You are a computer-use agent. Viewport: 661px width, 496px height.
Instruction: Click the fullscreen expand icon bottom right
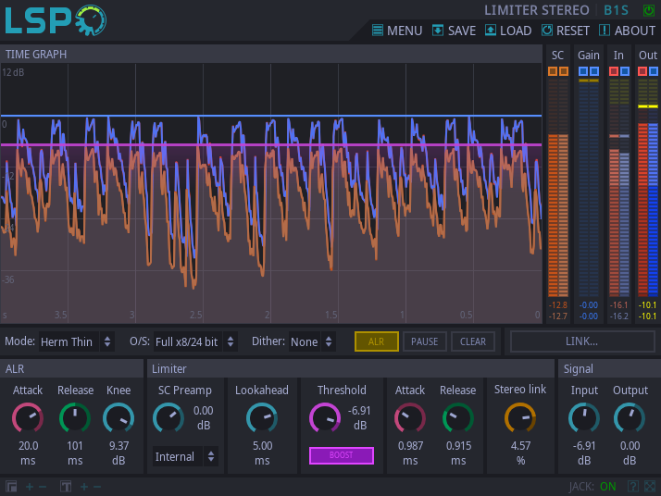650,487
